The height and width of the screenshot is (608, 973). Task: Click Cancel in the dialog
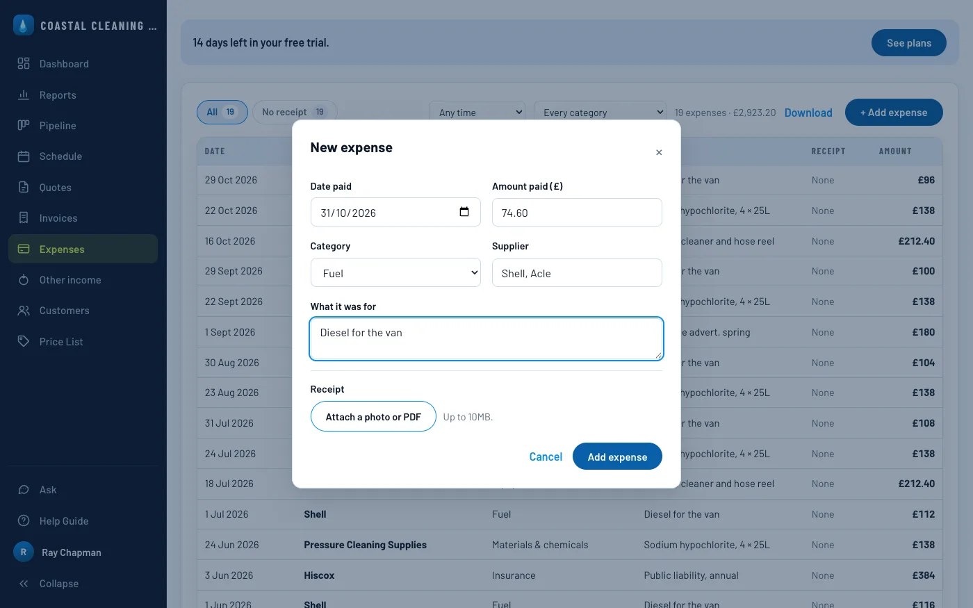click(x=546, y=457)
